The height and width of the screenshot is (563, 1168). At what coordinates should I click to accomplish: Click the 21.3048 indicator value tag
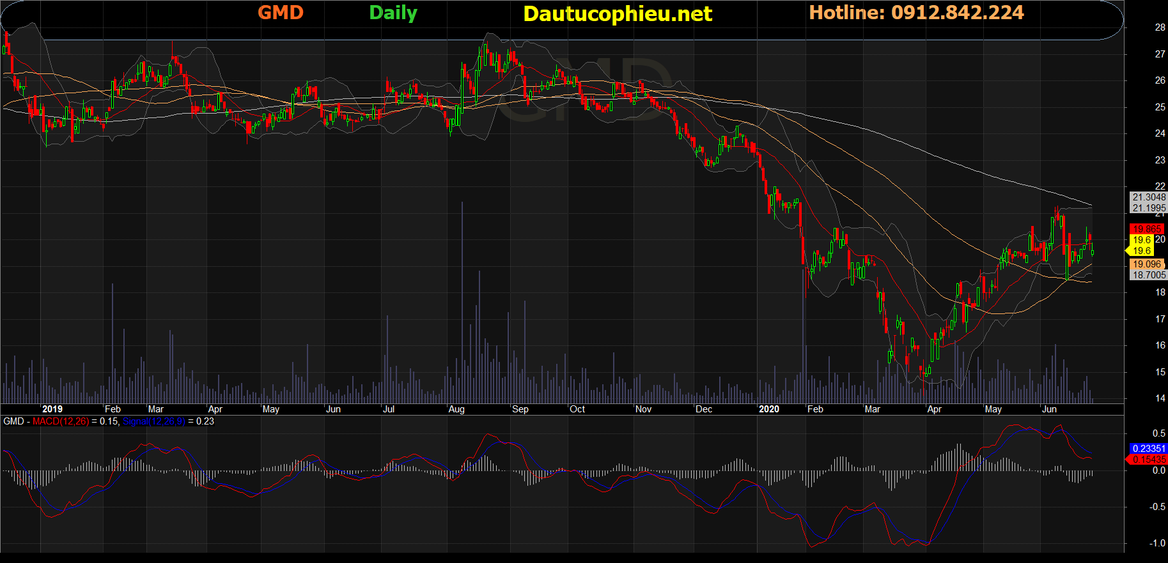[x=1149, y=197]
